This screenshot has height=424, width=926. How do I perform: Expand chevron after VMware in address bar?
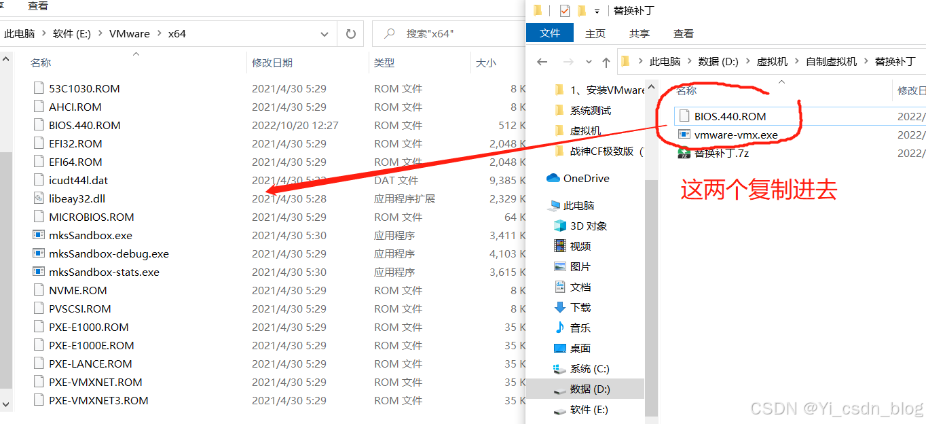point(160,33)
